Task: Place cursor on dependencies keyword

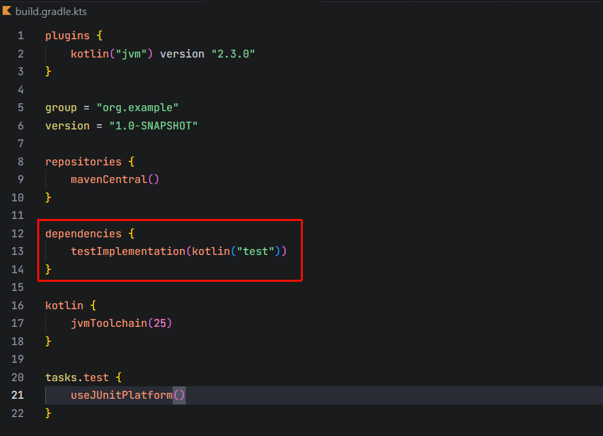Action: coord(83,234)
